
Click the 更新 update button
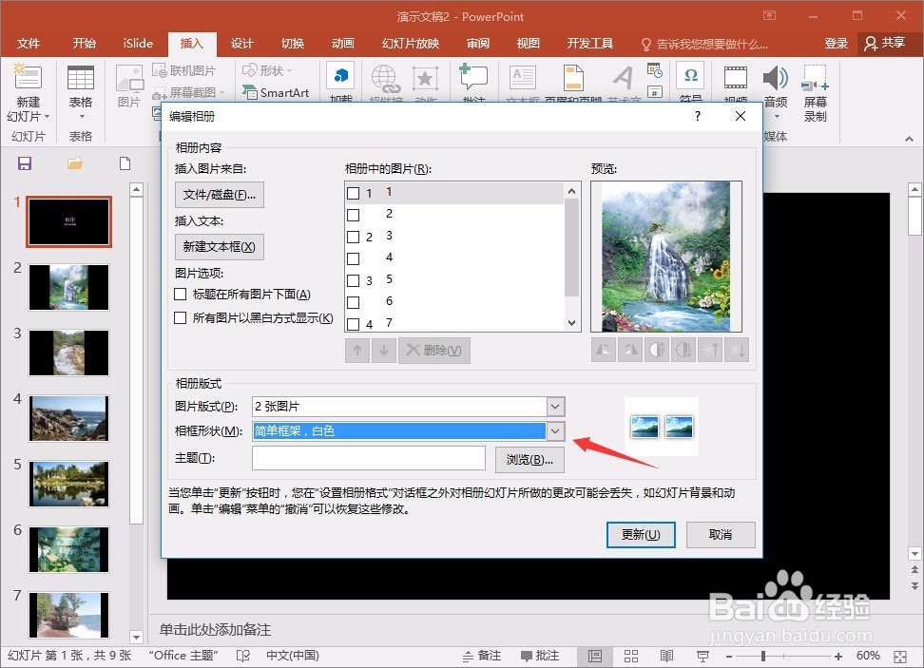coord(641,535)
